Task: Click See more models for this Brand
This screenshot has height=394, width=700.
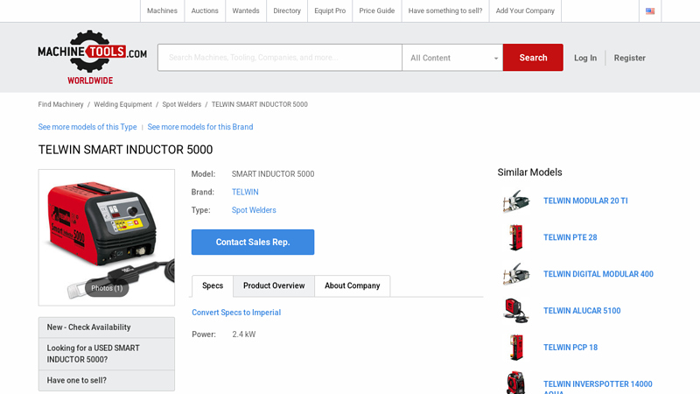Action: click(200, 127)
